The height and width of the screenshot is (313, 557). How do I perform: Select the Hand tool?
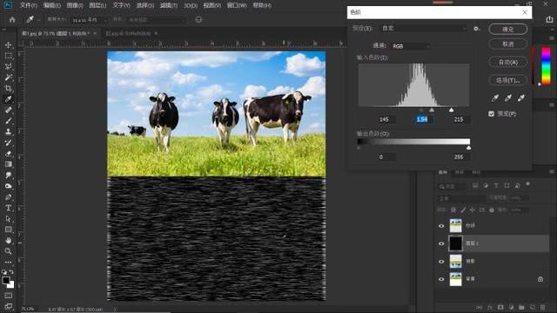[8, 241]
